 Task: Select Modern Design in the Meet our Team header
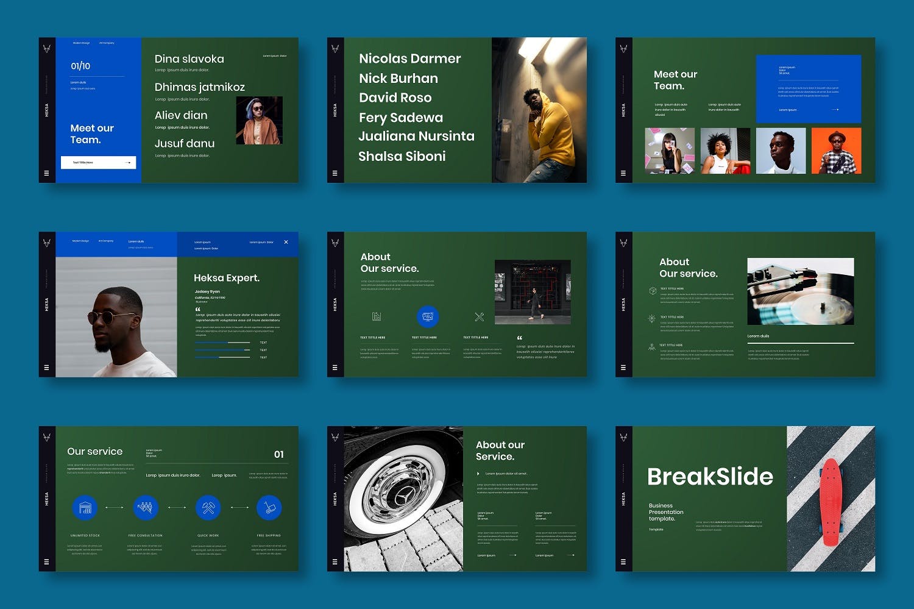tap(81, 43)
